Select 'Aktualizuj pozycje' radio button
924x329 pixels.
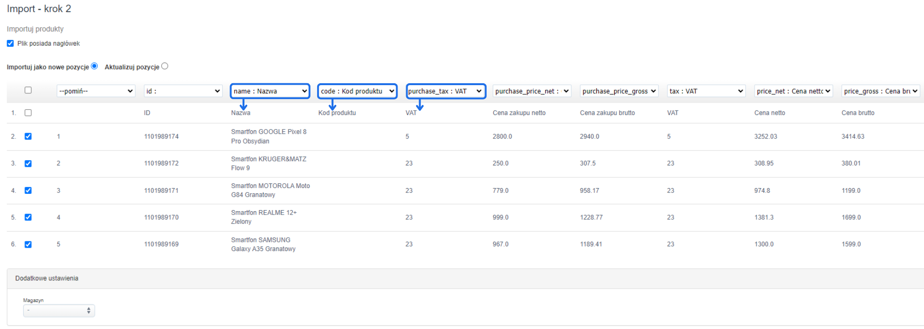(165, 66)
